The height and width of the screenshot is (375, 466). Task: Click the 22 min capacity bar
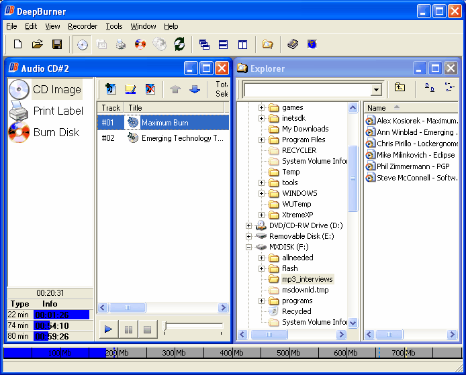coord(61,315)
